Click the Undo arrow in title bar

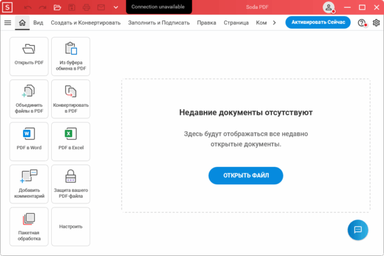(x=28, y=8)
